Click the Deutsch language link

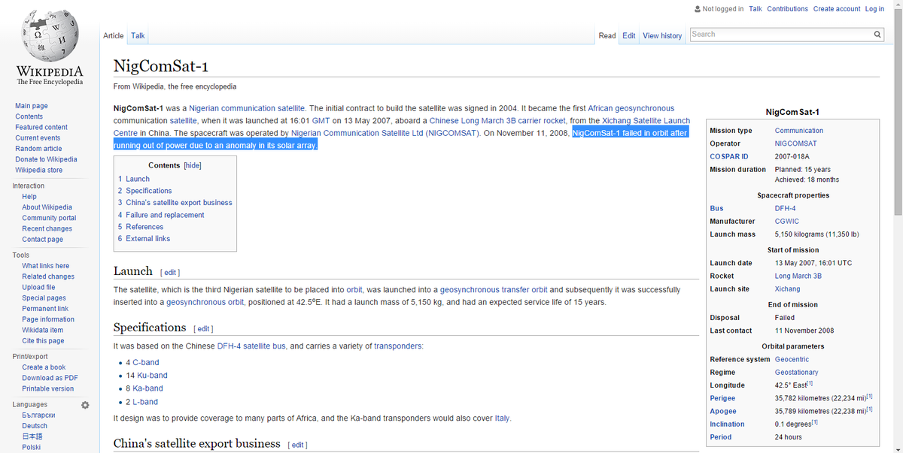click(x=35, y=425)
